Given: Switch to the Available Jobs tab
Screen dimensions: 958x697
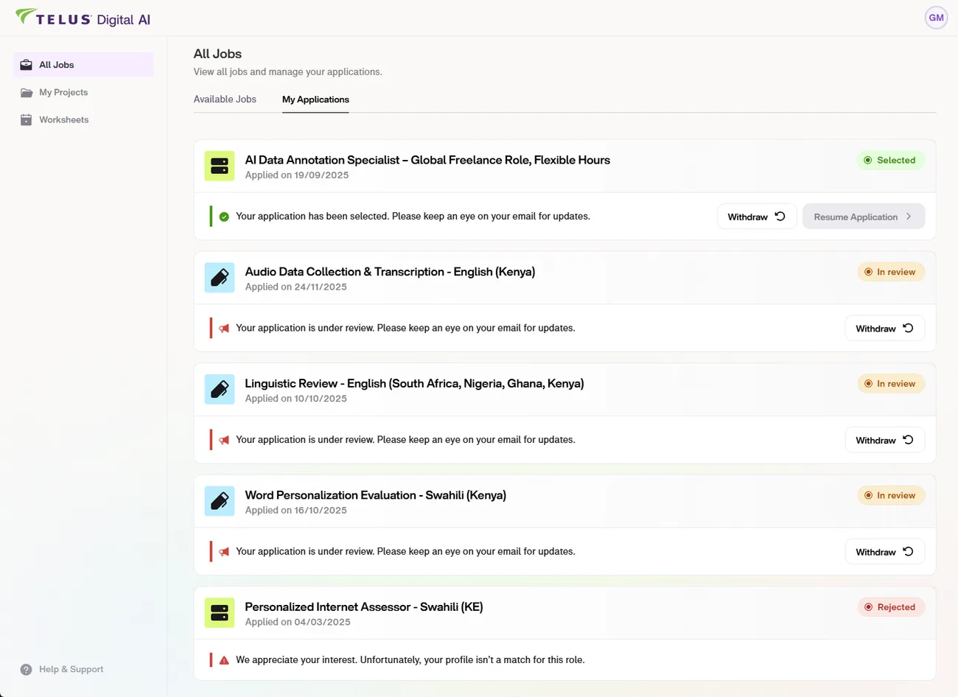Looking at the screenshot, I should point(225,99).
